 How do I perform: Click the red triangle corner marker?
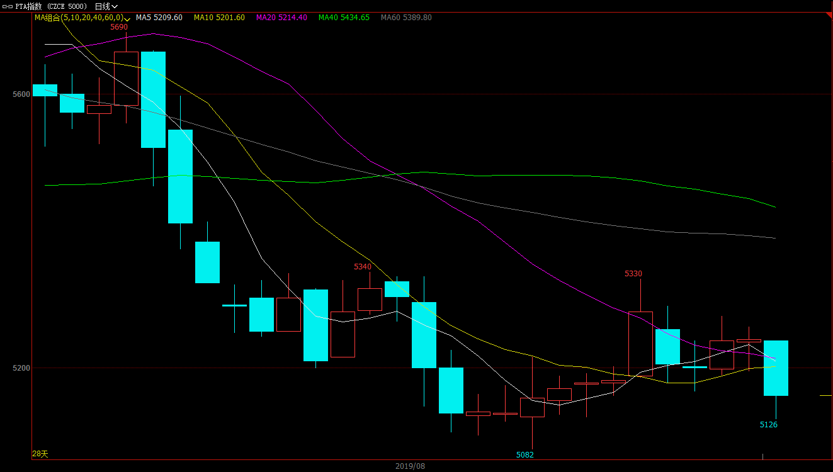829,15
